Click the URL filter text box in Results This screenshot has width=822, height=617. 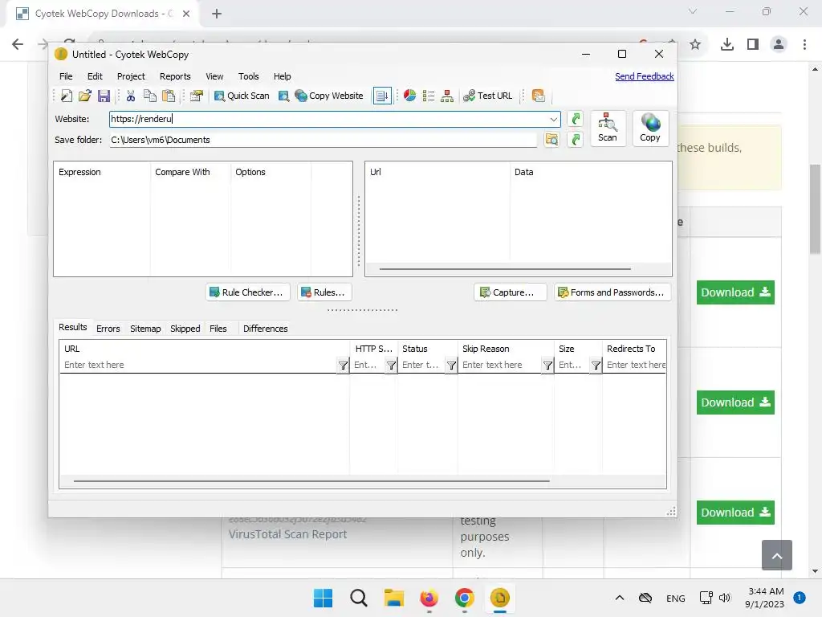coord(199,366)
